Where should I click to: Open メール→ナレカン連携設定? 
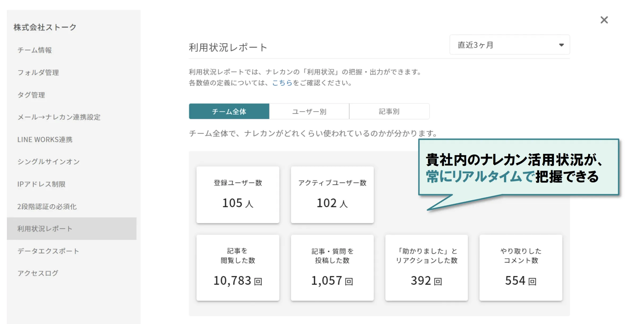(x=59, y=117)
